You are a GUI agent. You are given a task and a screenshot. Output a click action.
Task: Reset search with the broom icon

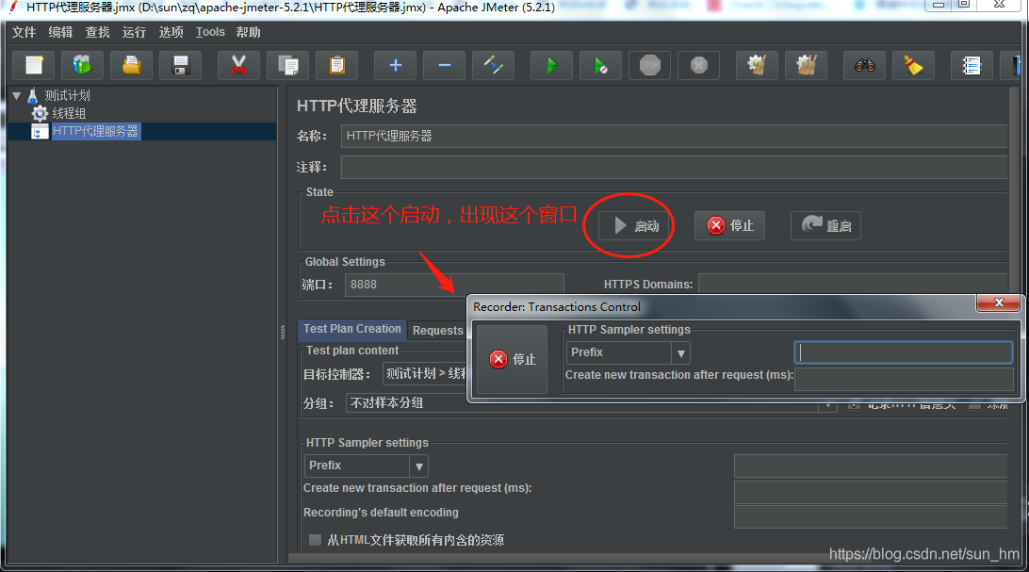(x=913, y=65)
